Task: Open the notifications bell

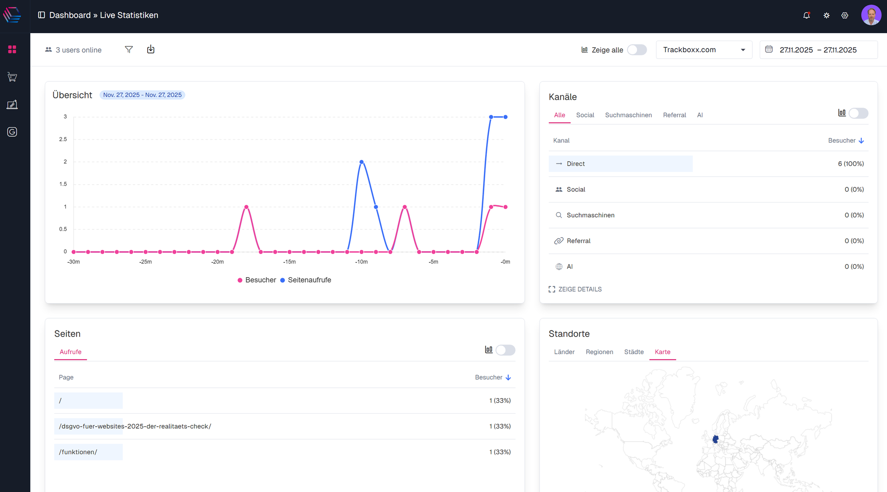Action: pyautogui.click(x=806, y=15)
